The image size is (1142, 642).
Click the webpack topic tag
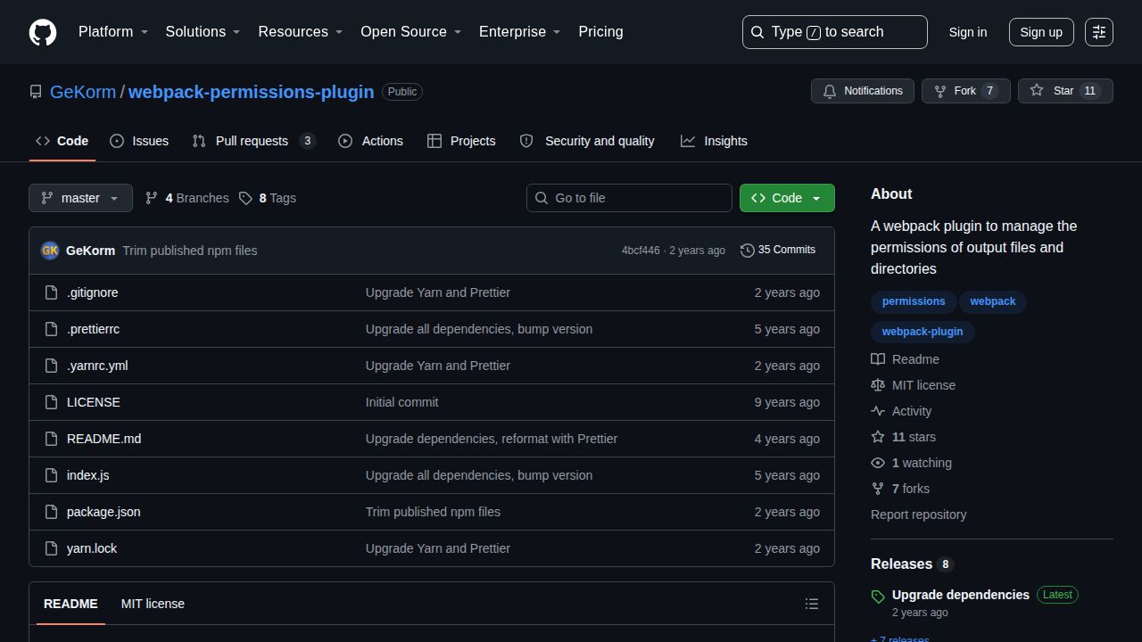(x=993, y=301)
